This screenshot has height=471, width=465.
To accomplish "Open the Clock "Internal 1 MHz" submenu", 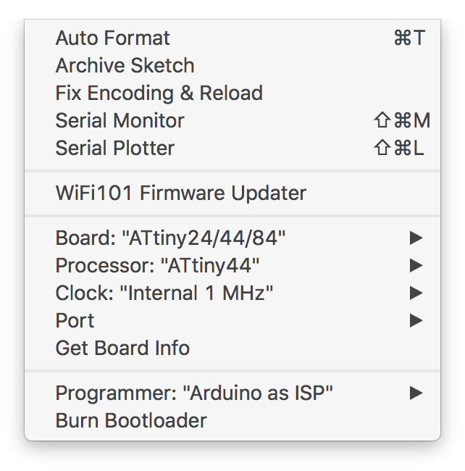I will 232,293.
